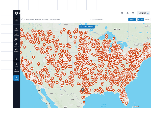
Task: Open the Parts library
Action: (x=16, y=45)
